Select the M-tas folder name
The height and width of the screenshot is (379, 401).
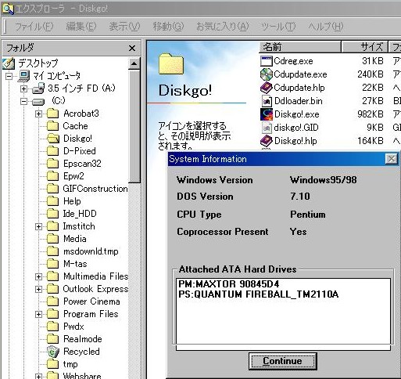[x=75, y=264]
